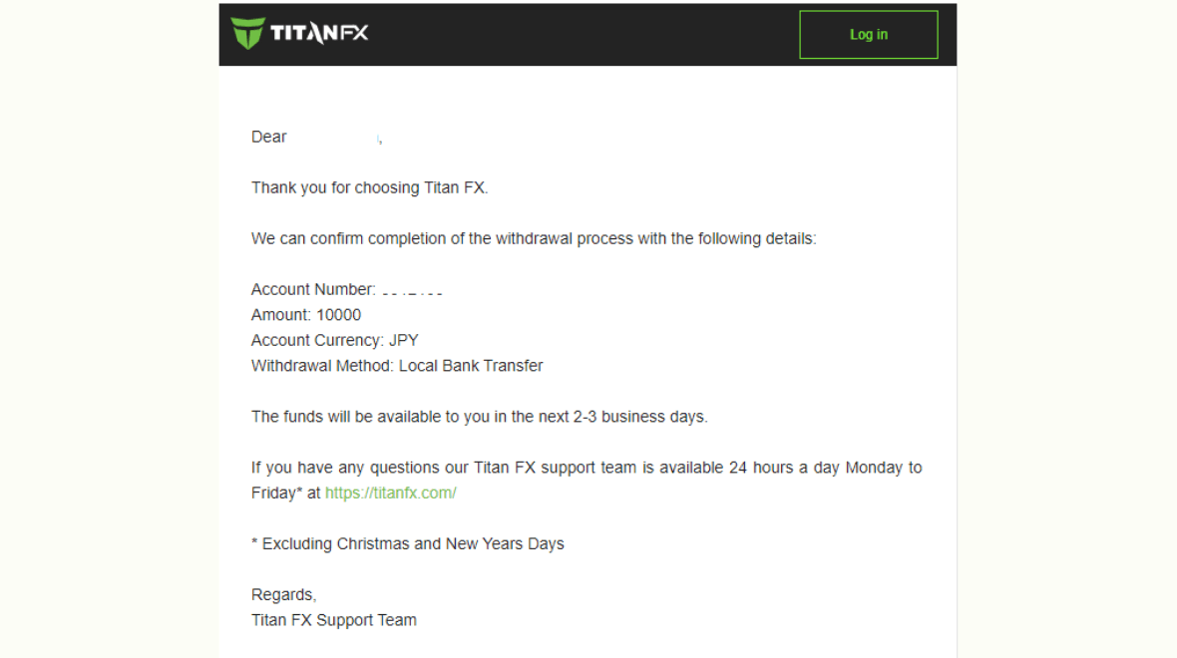
Task: Click the 'Titan FX Support Team' signature
Action: [x=334, y=620]
